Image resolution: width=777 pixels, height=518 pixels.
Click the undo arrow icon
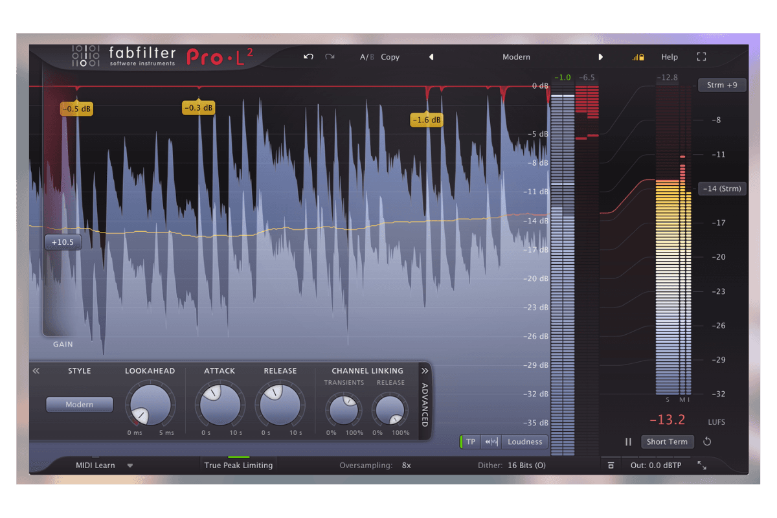pos(308,57)
